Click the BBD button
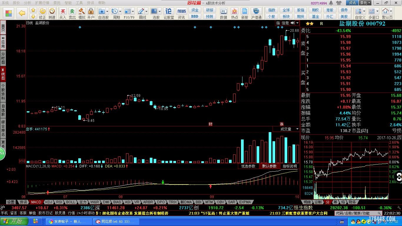The image size is (402, 226). click(x=195, y=16)
